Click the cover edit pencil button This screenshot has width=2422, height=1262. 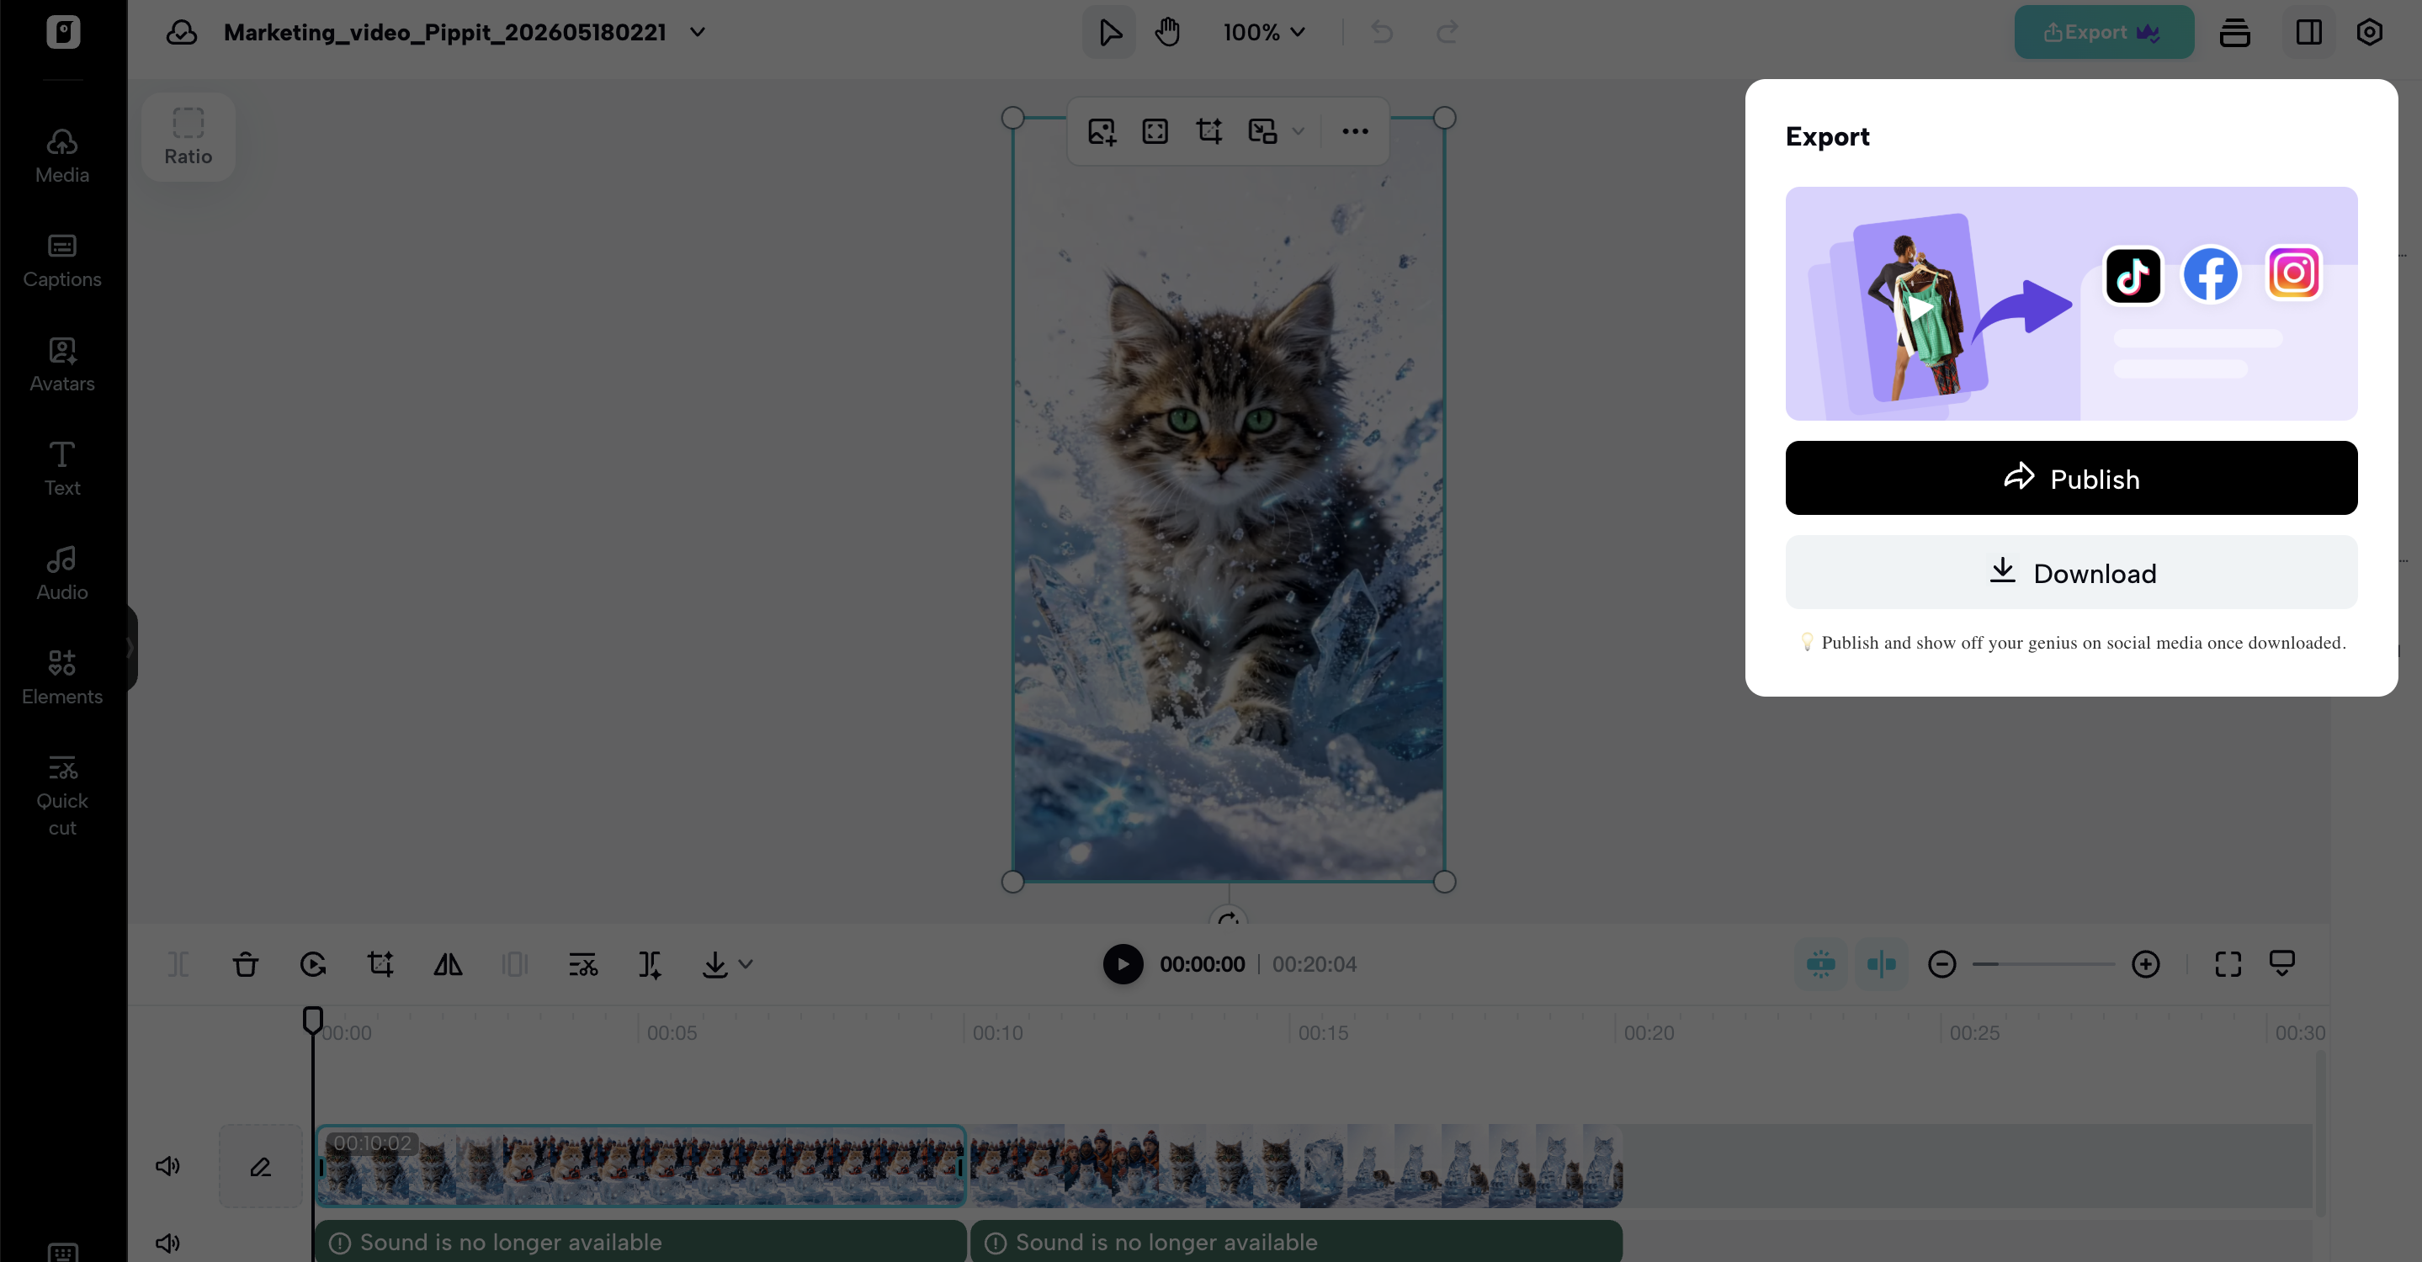point(260,1166)
